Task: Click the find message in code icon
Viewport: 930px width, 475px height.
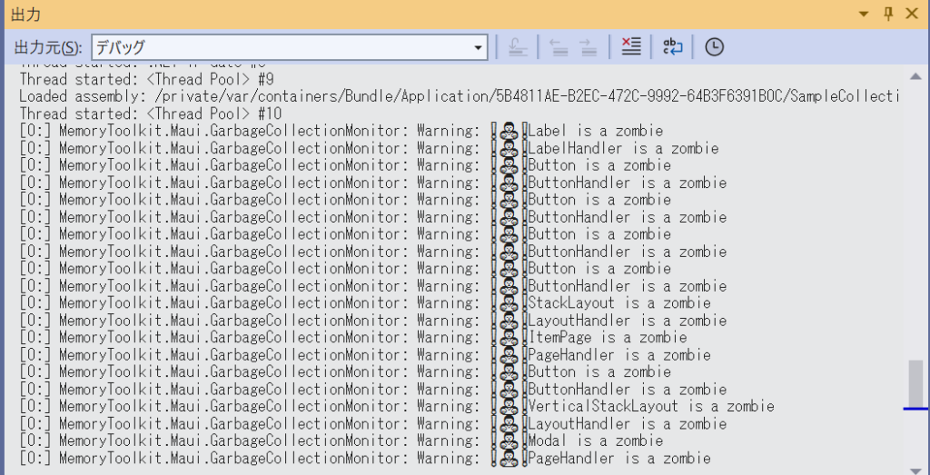Action: click(518, 47)
